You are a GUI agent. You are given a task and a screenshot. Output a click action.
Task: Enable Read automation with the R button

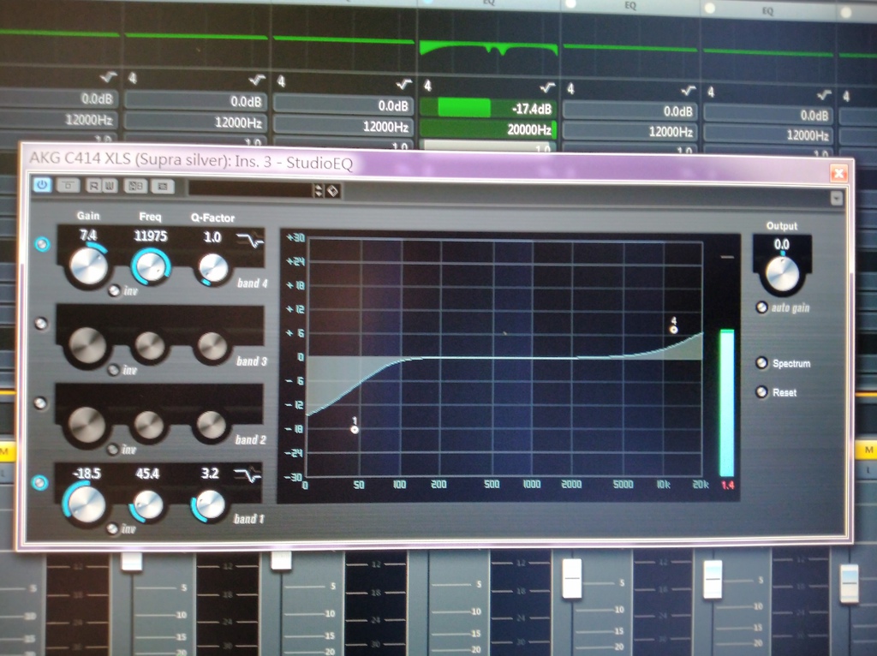[x=94, y=186]
